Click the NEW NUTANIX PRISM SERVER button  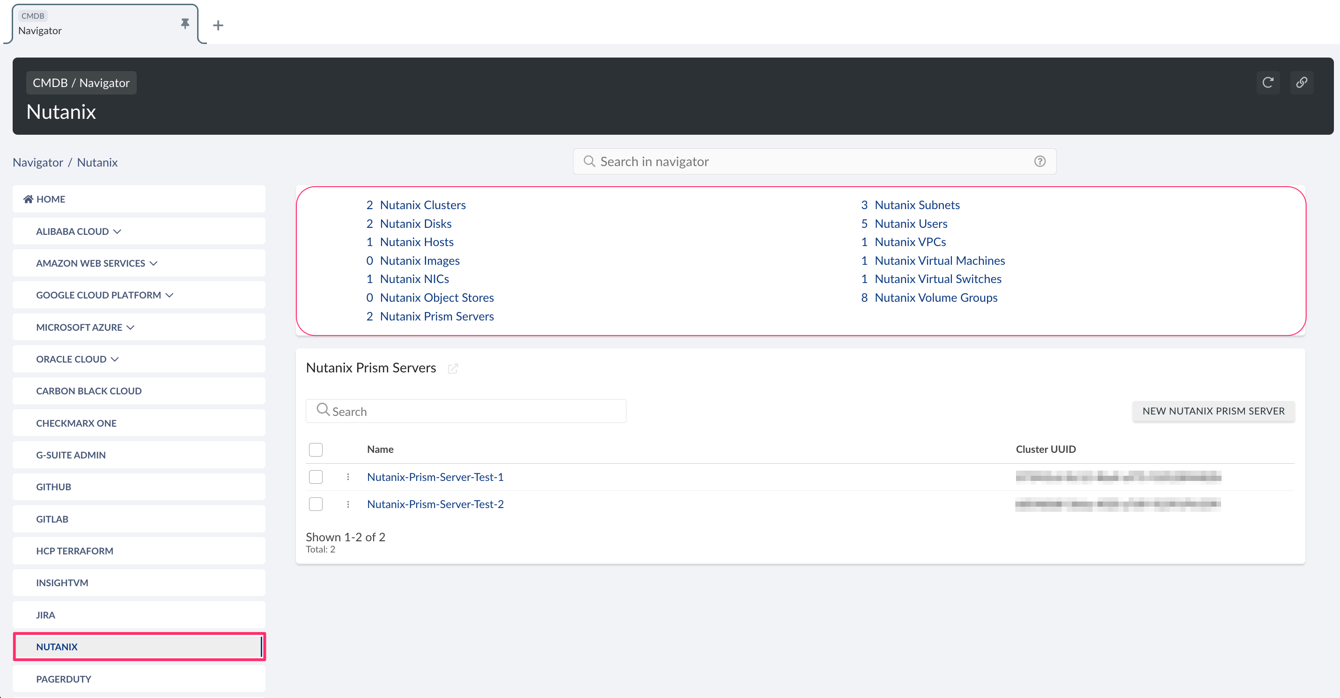click(1214, 411)
